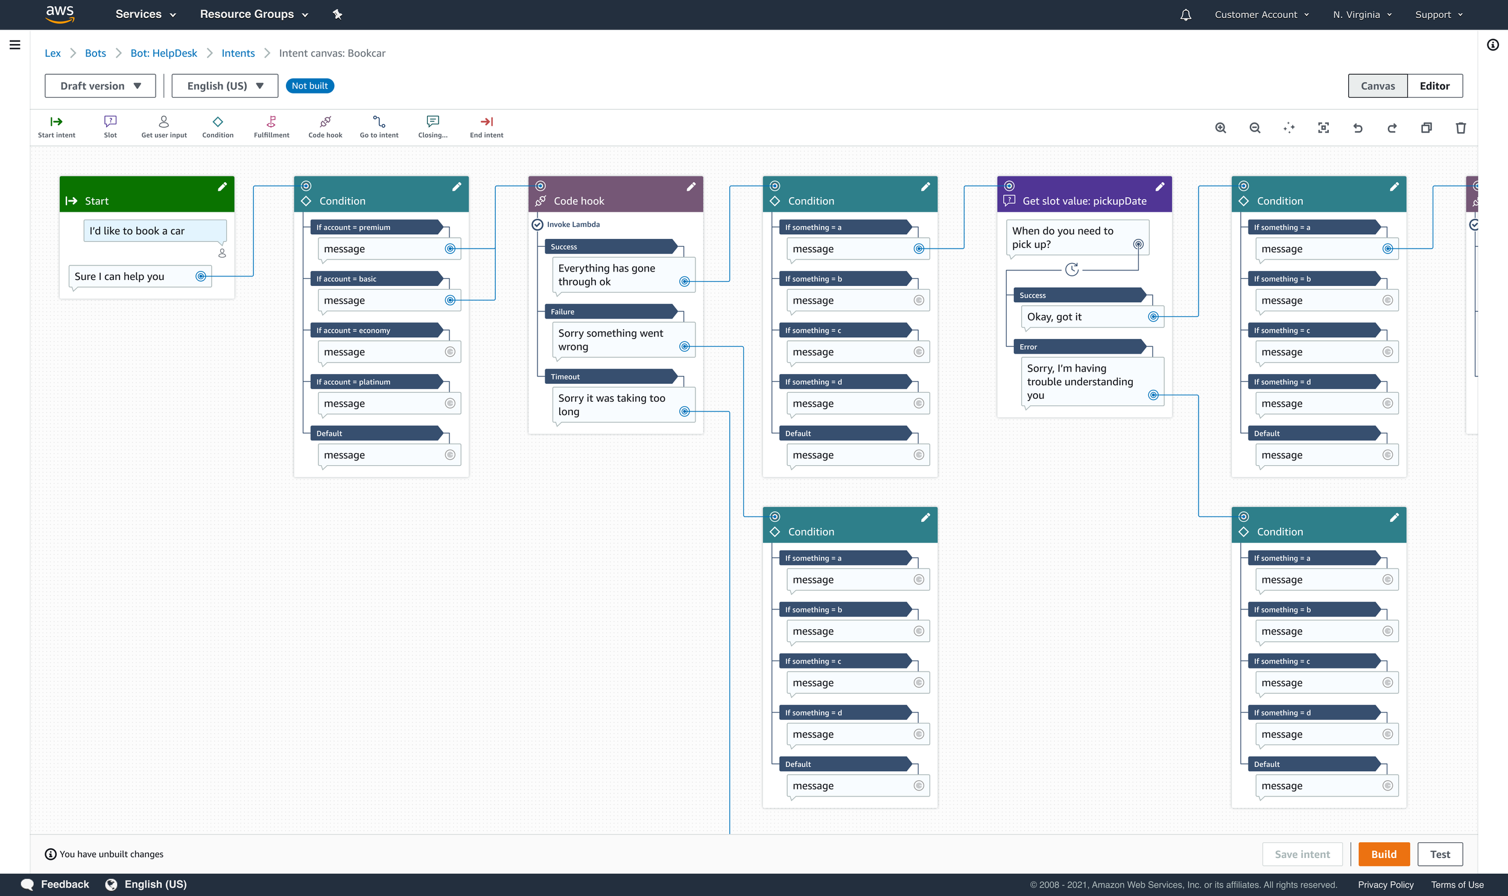Screen dimensions: 1508x896
Task: Zoom in on the canvas
Action: click(x=1220, y=128)
